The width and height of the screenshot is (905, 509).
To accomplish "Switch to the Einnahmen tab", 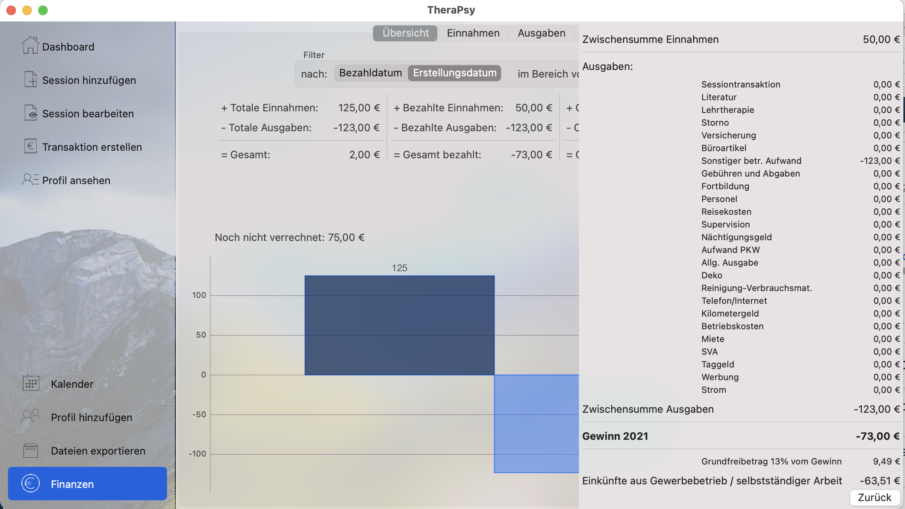I will (473, 33).
